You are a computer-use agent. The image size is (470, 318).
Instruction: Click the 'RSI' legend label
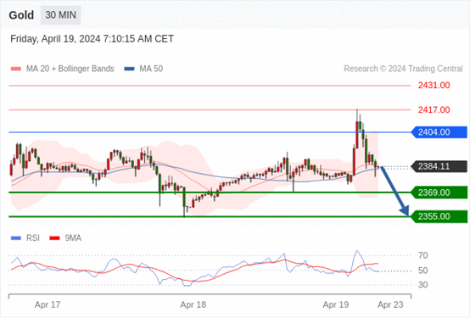click(x=33, y=238)
